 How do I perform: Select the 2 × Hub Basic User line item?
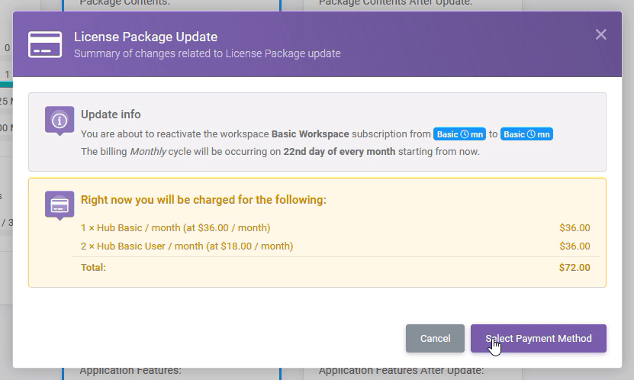click(x=187, y=246)
